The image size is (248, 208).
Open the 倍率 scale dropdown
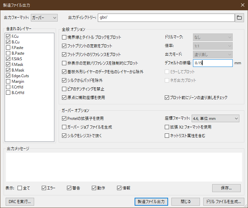point(213,46)
